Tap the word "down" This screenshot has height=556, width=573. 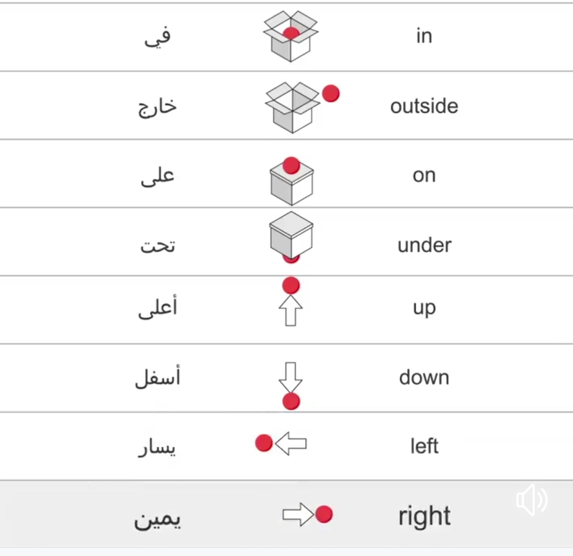coord(424,377)
